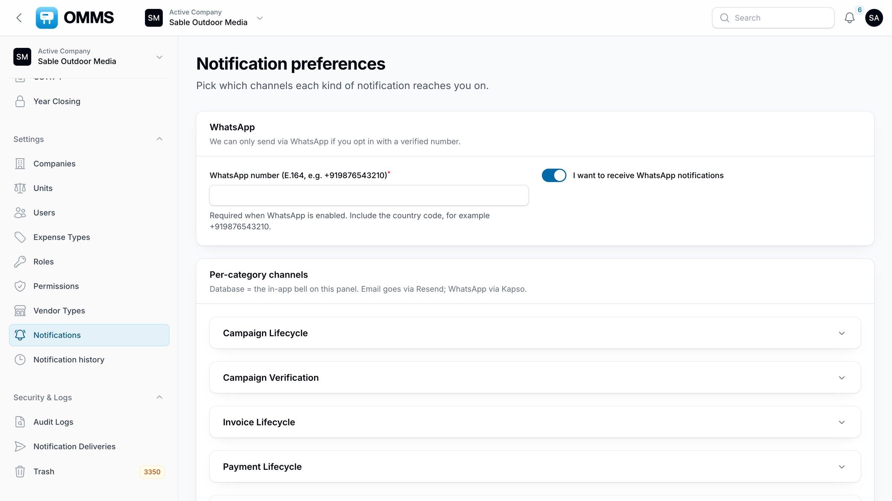The height and width of the screenshot is (501, 892).
Task: Navigate to Users page
Action: [x=89, y=213]
